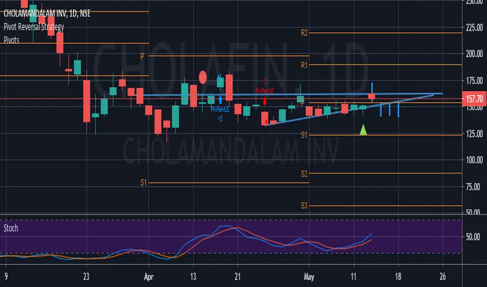487x287 pixels.
Task: Select the Stoch indicator legend
Action: (11, 229)
